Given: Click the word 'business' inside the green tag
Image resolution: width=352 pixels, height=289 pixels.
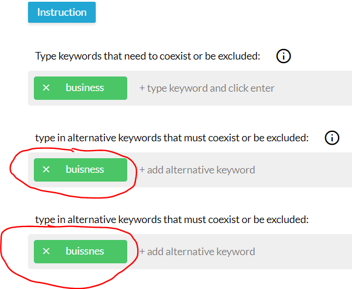Looking at the screenshot, I should point(85,88).
